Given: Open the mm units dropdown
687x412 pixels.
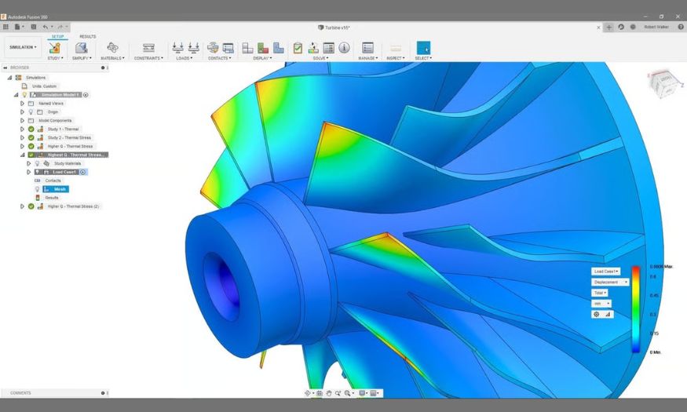Looking at the screenshot, I should pos(601,304).
